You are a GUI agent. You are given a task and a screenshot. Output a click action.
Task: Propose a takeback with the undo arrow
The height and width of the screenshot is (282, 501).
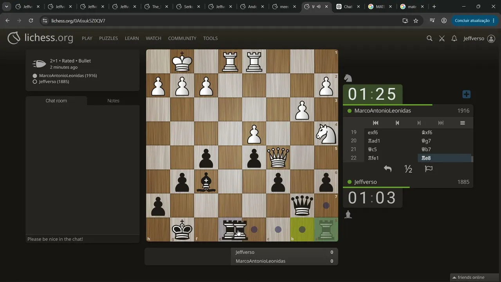tap(387, 169)
